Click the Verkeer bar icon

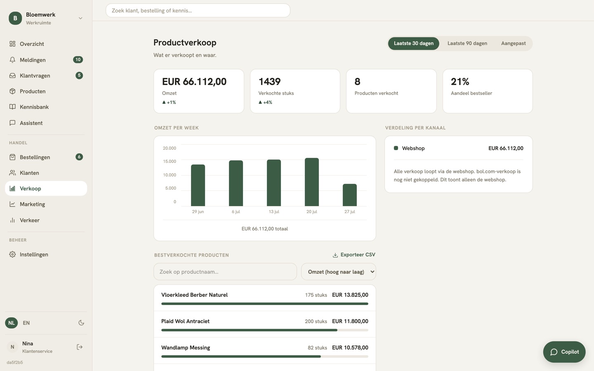click(12, 220)
